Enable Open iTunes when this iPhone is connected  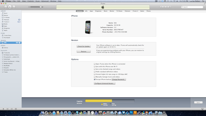point(95,64)
